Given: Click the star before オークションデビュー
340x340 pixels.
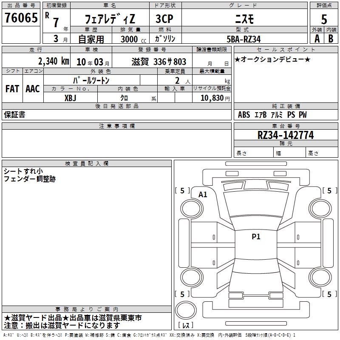Looking at the screenshot, I should click(x=238, y=59).
